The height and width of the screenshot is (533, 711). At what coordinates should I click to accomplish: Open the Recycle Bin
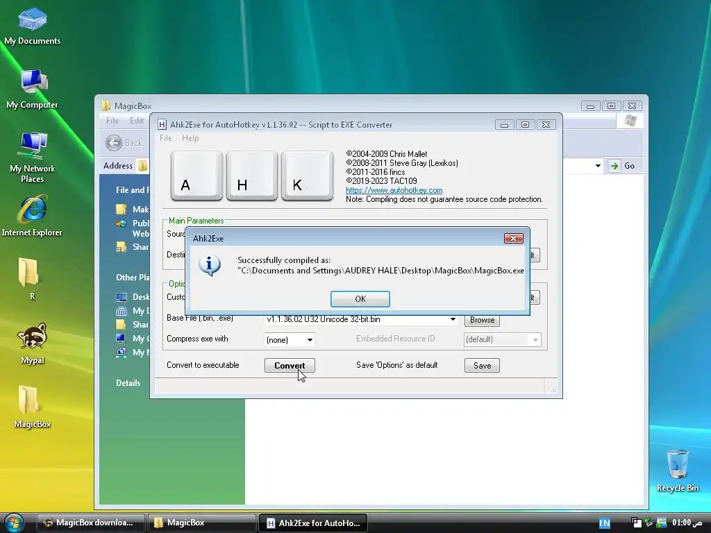click(x=678, y=471)
